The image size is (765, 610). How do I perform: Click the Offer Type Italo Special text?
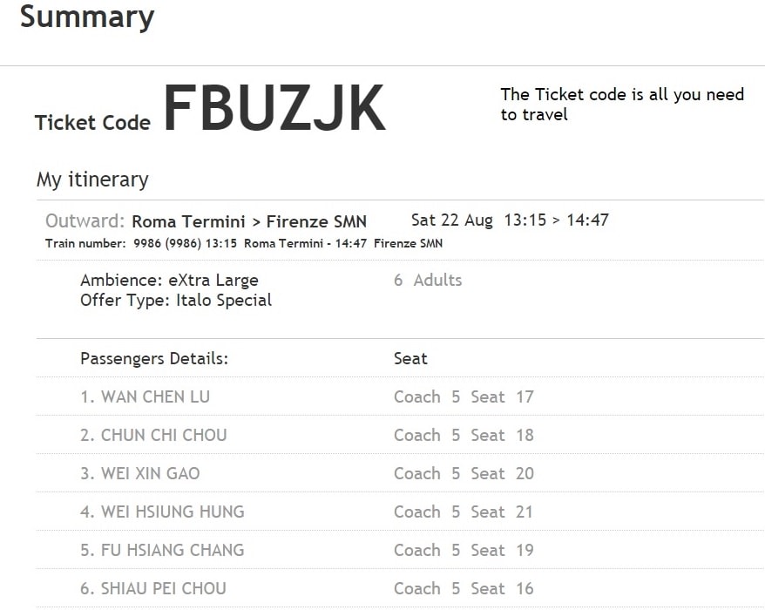tap(176, 300)
